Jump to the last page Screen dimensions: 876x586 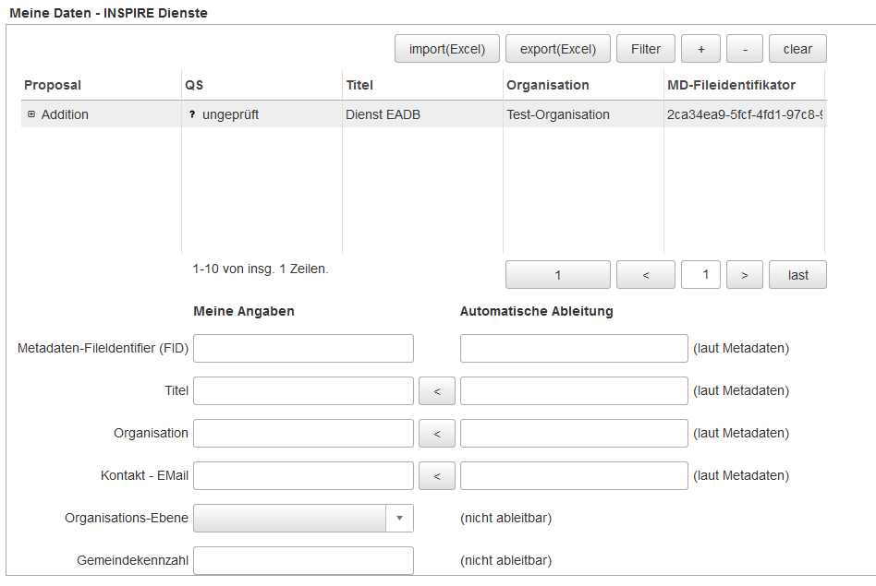[x=797, y=275]
